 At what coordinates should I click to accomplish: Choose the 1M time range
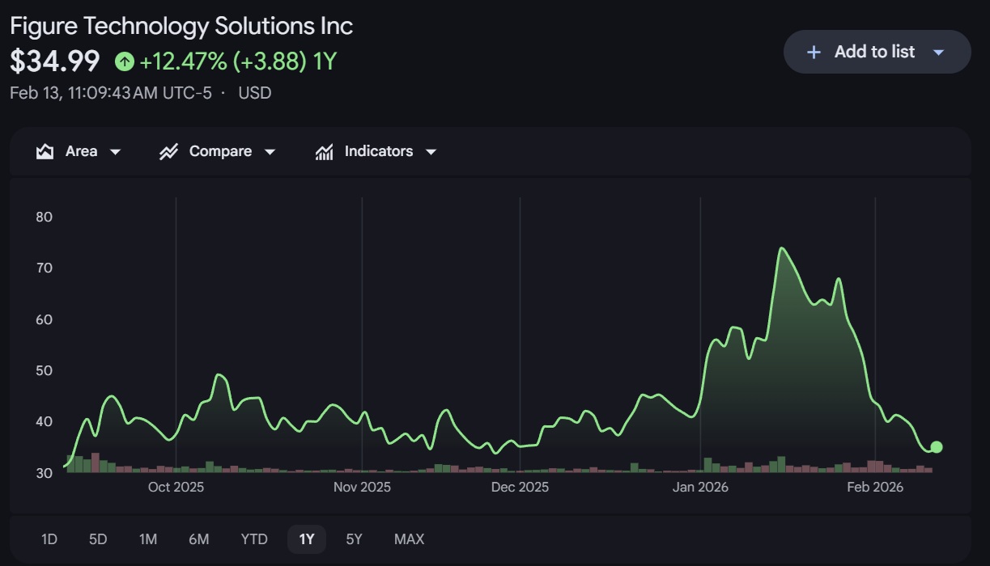(x=147, y=539)
